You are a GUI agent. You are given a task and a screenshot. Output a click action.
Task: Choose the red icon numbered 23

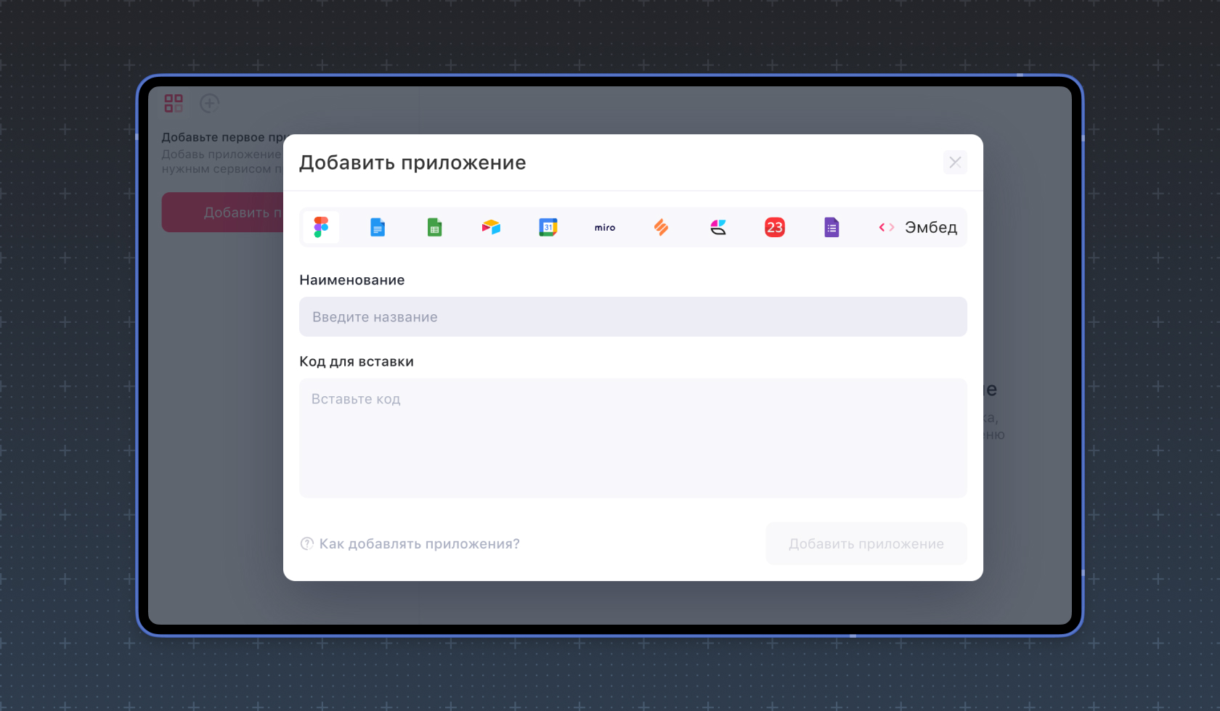pos(775,227)
